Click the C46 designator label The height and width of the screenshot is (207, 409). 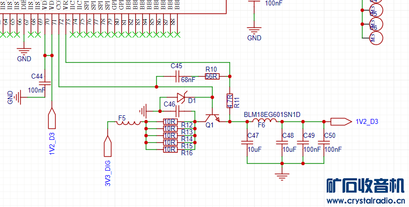pos(169,104)
